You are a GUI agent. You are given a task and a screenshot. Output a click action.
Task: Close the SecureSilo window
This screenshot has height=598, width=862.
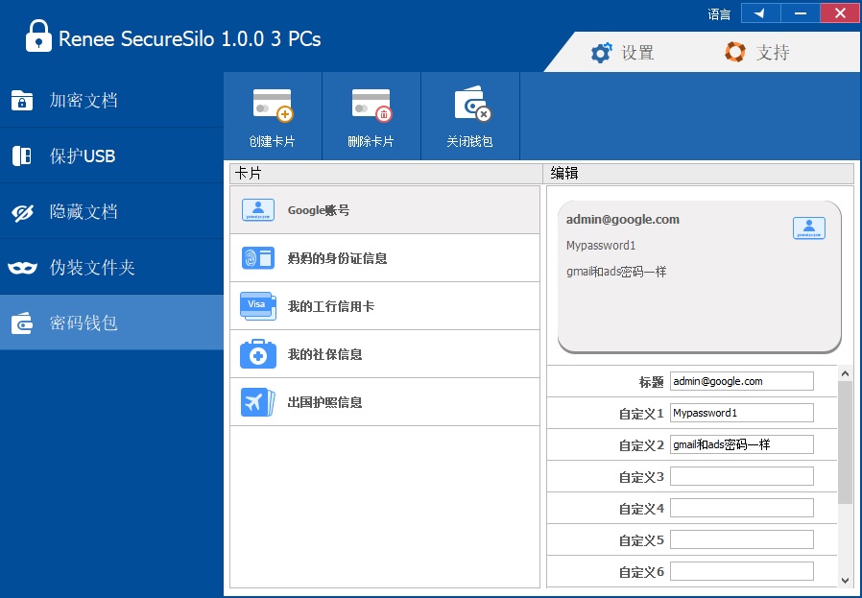[x=840, y=13]
